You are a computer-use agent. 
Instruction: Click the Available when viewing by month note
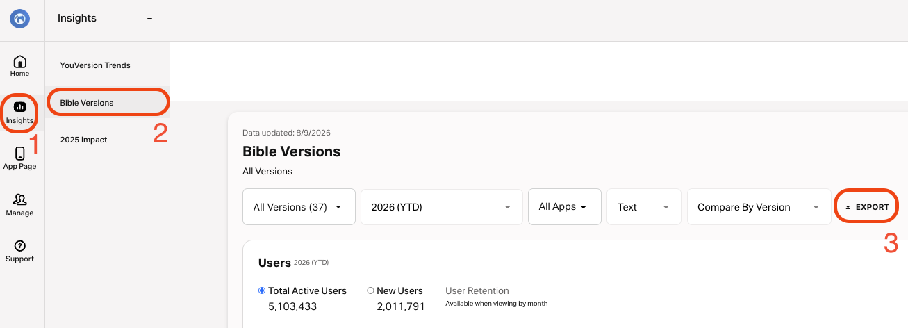click(497, 304)
